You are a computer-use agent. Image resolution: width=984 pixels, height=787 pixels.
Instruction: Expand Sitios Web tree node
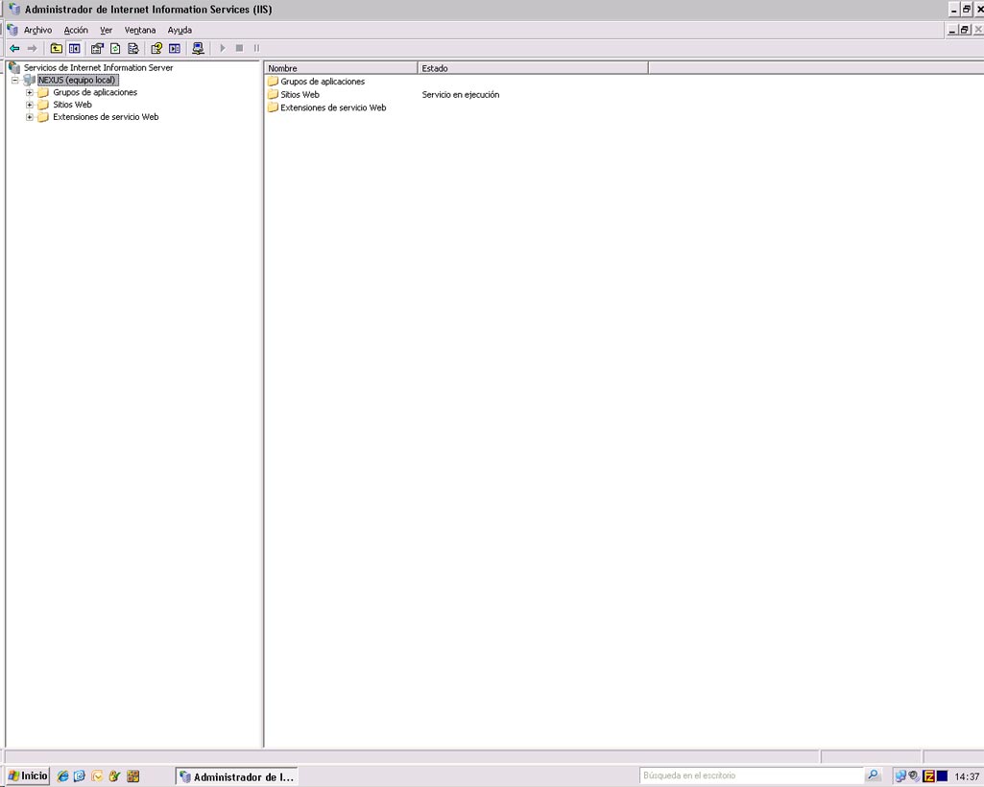pos(30,105)
